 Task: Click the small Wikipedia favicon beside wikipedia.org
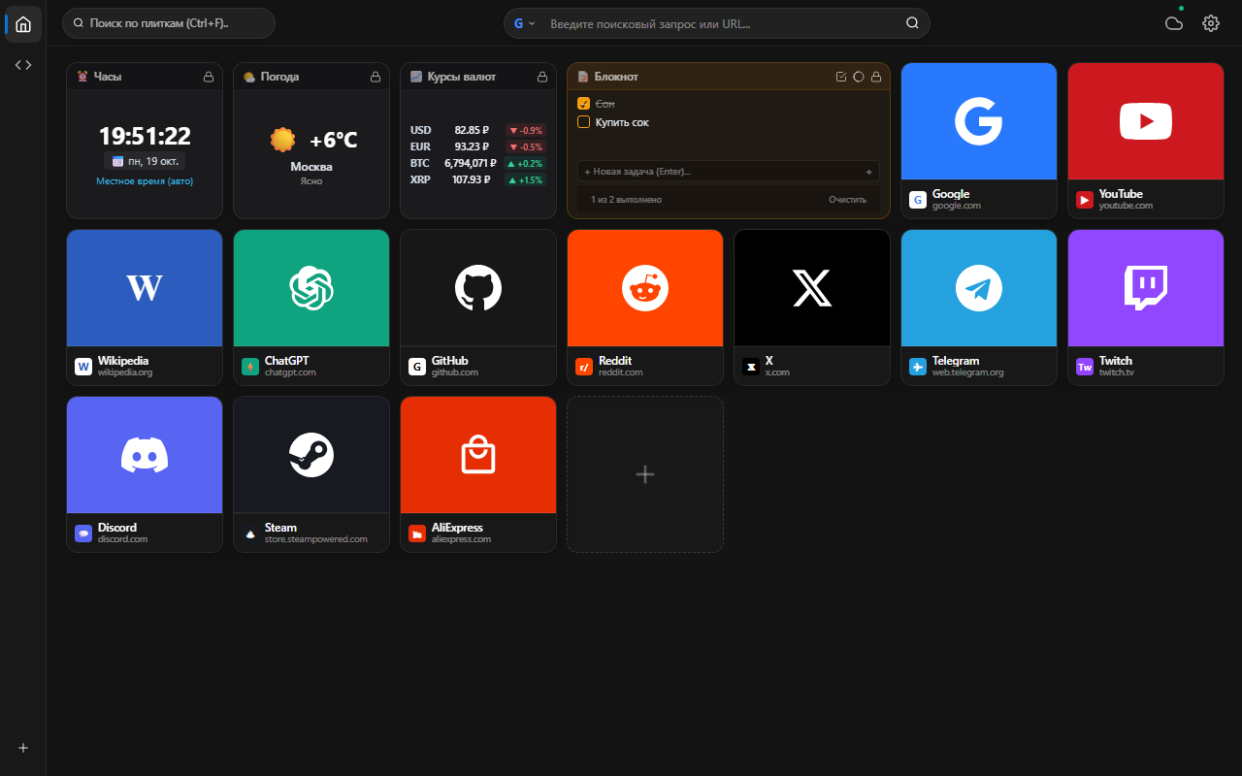[83, 367]
